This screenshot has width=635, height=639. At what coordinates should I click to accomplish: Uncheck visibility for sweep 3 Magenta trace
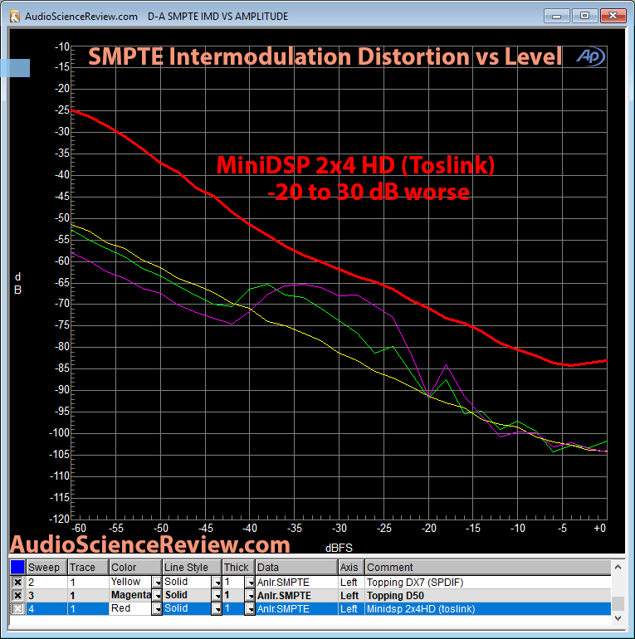(17, 595)
